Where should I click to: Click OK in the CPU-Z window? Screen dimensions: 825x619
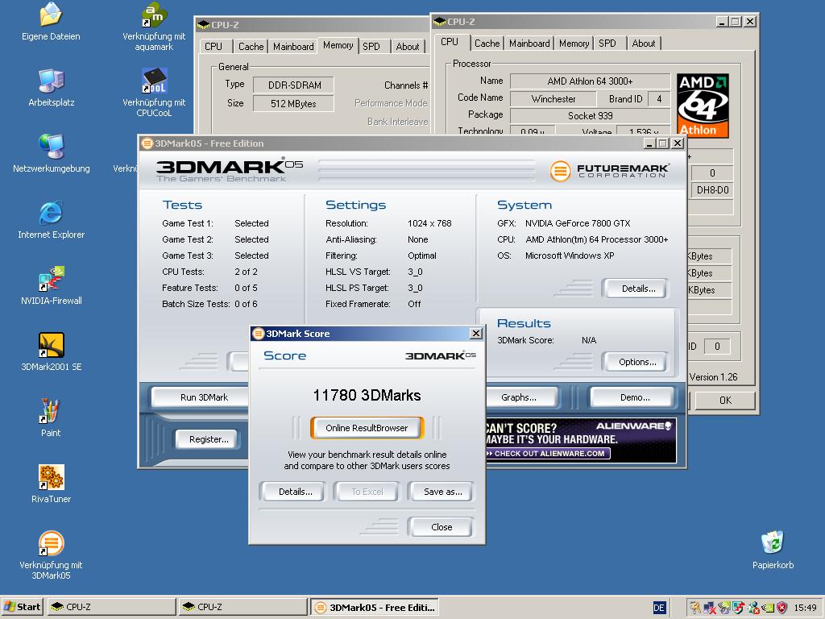pyautogui.click(x=725, y=400)
